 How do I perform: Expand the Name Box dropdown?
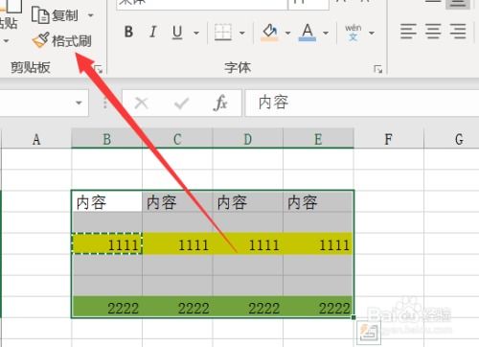pos(79,103)
